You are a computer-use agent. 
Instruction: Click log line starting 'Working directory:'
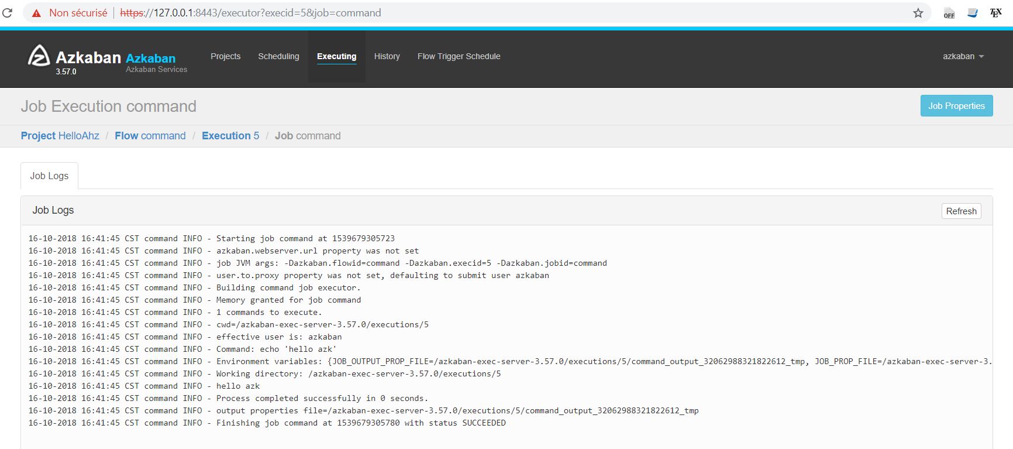click(x=265, y=373)
